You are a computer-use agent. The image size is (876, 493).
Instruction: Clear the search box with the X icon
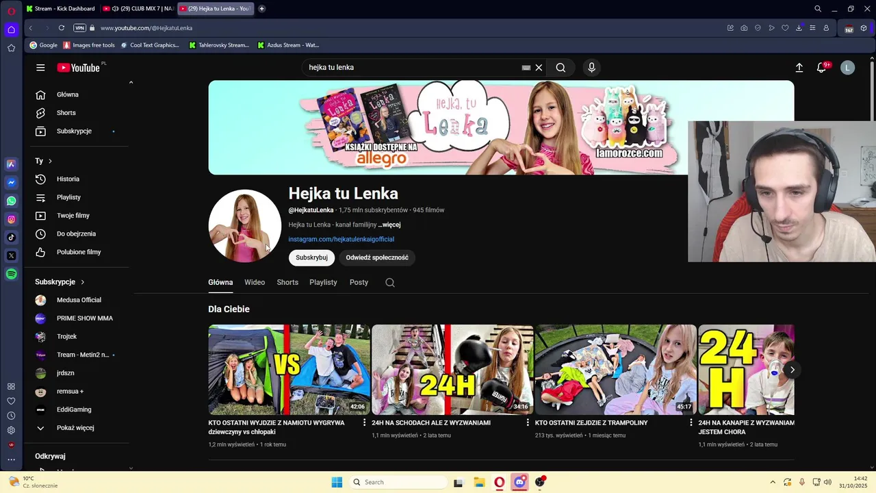[539, 67]
